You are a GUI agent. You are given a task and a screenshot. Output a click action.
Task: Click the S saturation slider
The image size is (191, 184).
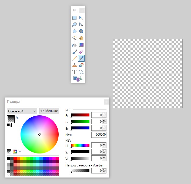pyautogui.click(x=80, y=152)
